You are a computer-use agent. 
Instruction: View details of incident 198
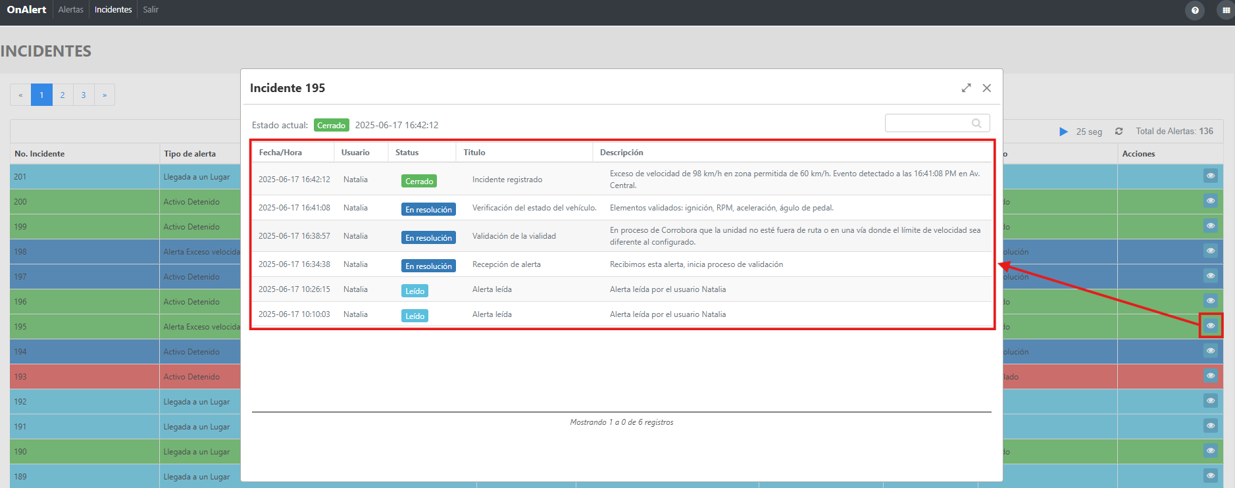(x=1211, y=251)
